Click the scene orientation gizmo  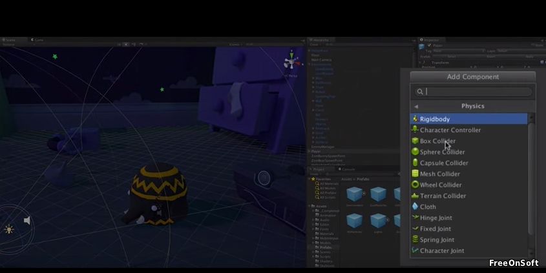pos(291,62)
